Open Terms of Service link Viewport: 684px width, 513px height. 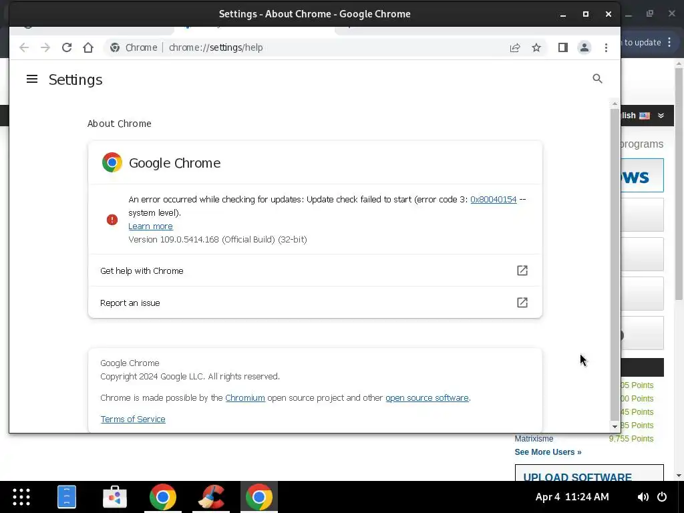[133, 419]
